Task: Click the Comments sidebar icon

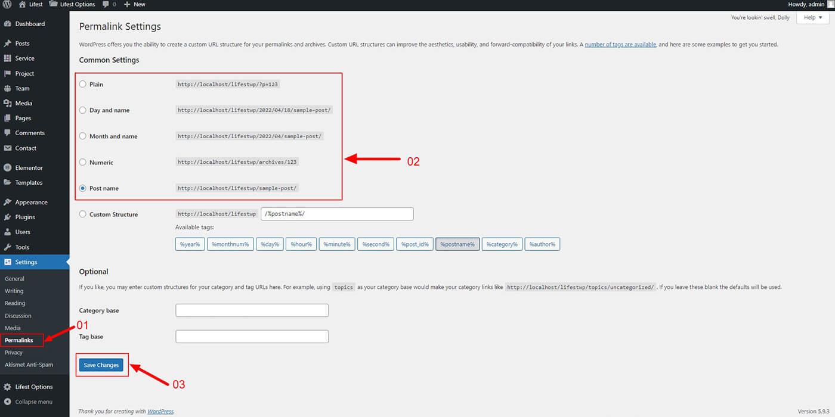Action: coord(7,133)
